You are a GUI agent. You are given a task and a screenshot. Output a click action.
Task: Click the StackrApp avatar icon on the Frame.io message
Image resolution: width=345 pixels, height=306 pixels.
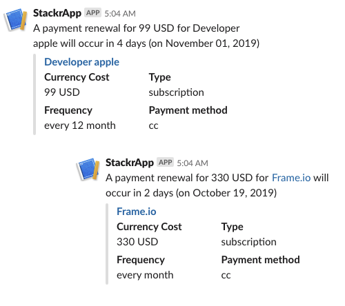click(88, 169)
